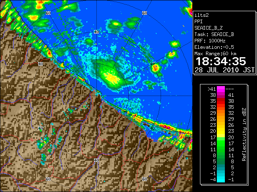Select the '35' label right of color bar

point(231,107)
